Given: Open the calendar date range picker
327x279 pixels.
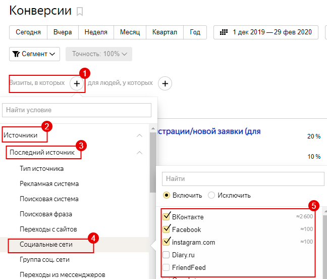Looking at the screenshot, I should click(x=266, y=32).
